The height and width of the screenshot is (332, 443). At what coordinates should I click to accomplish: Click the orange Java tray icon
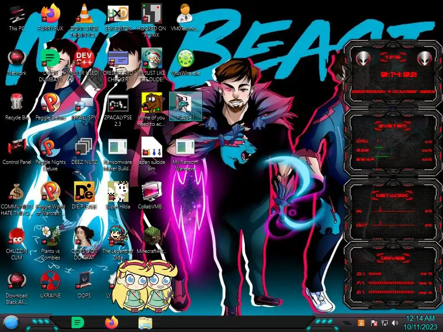[361, 322]
